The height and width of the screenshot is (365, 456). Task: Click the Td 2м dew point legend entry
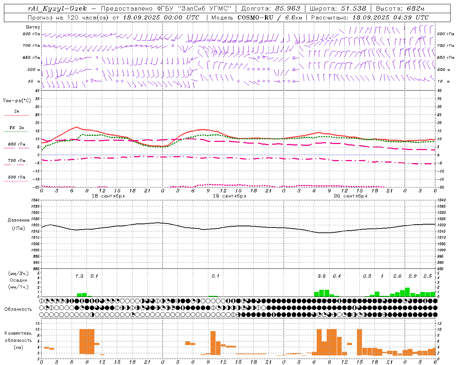coord(17,128)
